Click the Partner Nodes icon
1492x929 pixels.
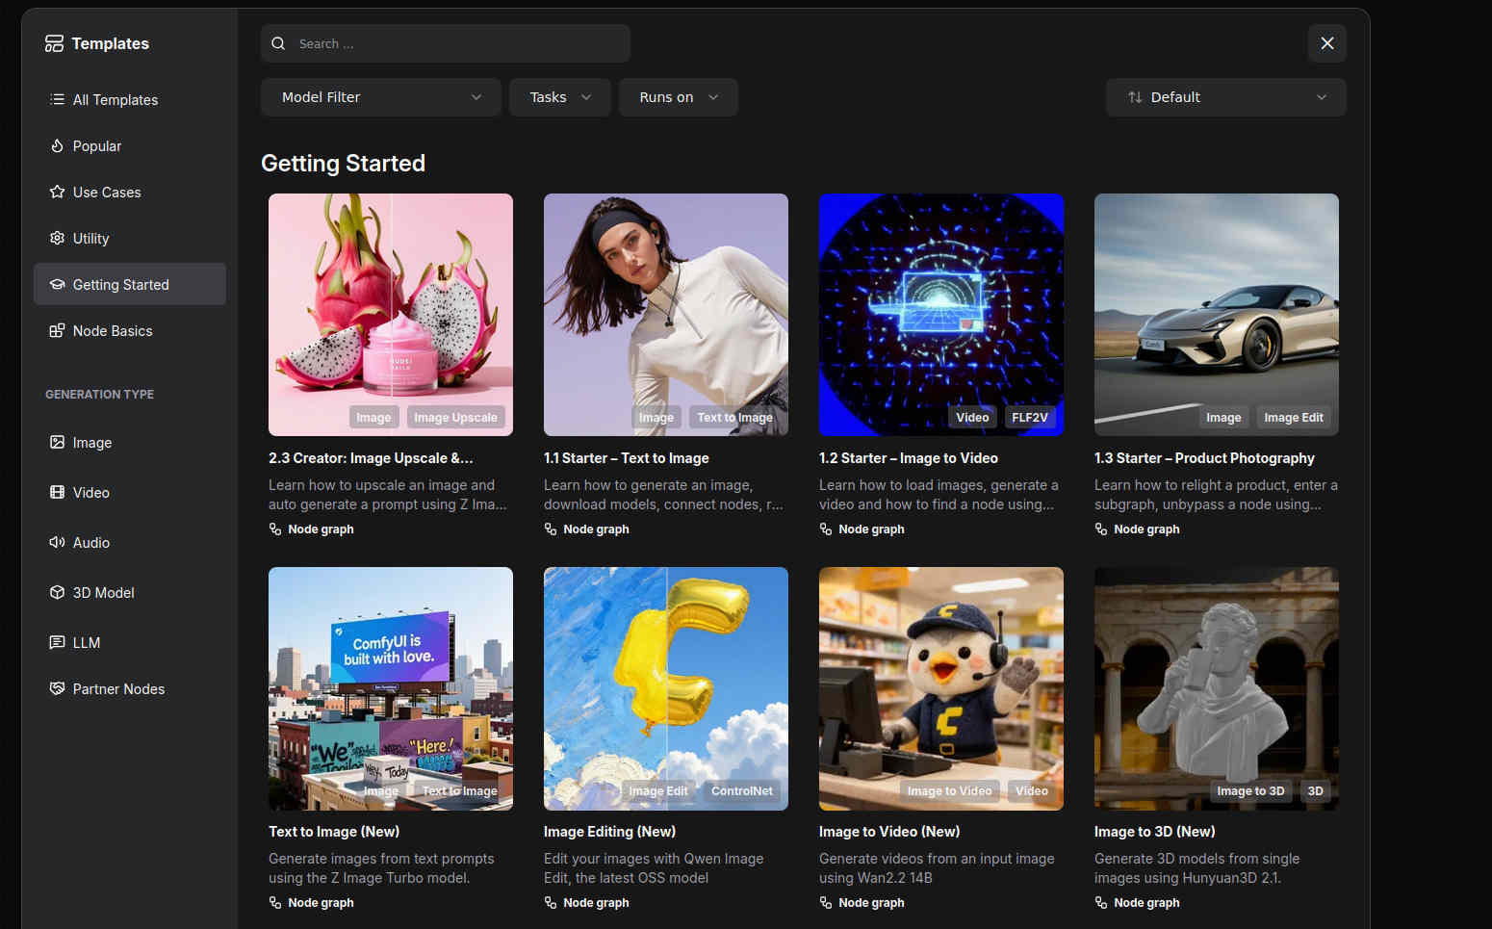(x=57, y=689)
